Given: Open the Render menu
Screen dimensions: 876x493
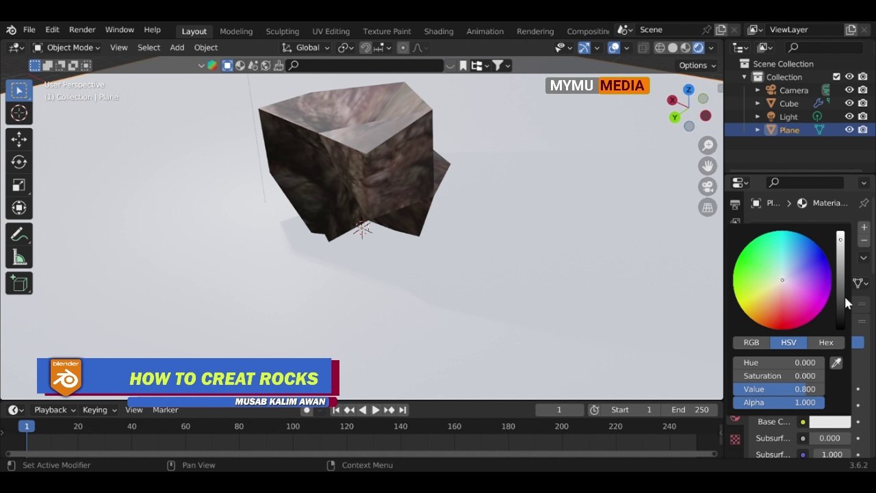Looking at the screenshot, I should click(82, 30).
